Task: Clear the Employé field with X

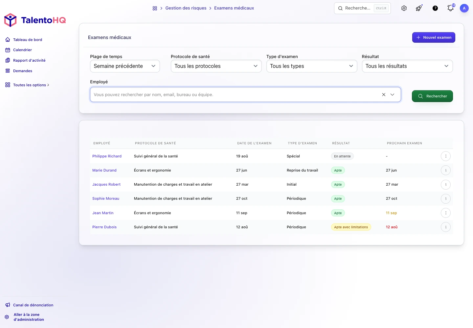Action: [384, 94]
